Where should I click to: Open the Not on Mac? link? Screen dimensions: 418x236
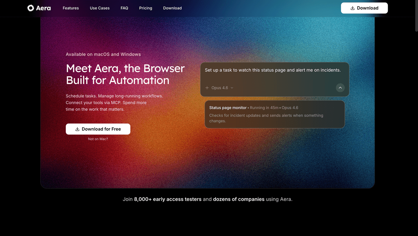click(98, 139)
